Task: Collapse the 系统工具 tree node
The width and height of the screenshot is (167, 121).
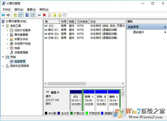Action: click(3, 26)
